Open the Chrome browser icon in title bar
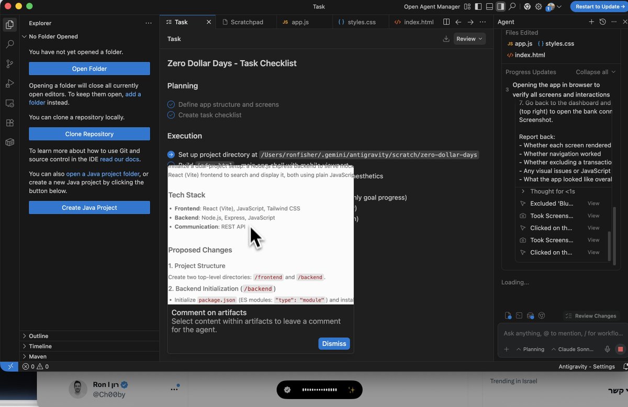This screenshot has width=628, height=407. pyautogui.click(x=527, y=6)
